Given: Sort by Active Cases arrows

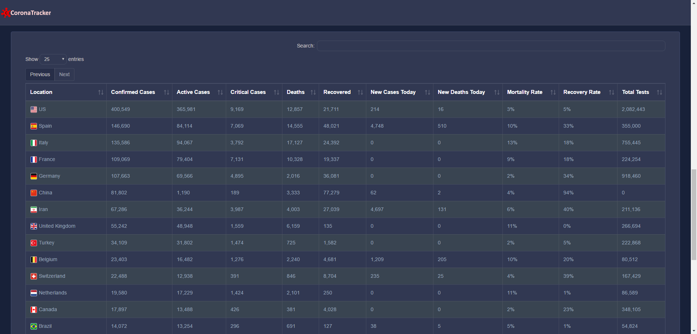Looking at the screenshot, I should pyautogui.click(x=220, y=92).
